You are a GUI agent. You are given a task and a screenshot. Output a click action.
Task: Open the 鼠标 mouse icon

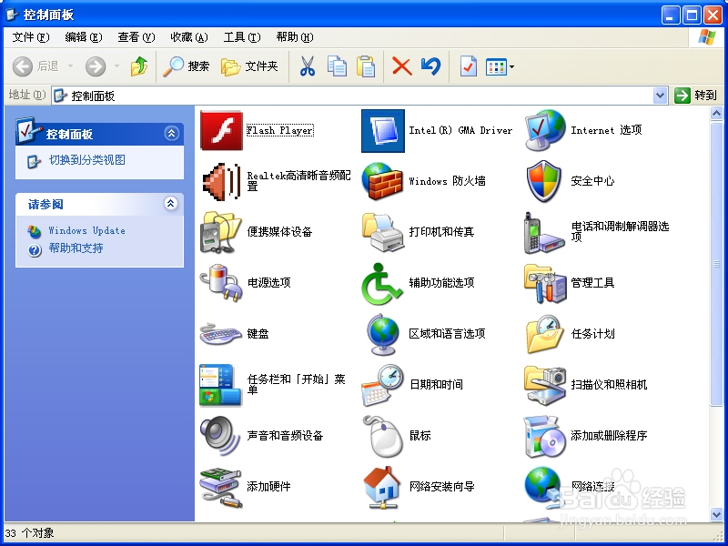[x=383, y=436]
